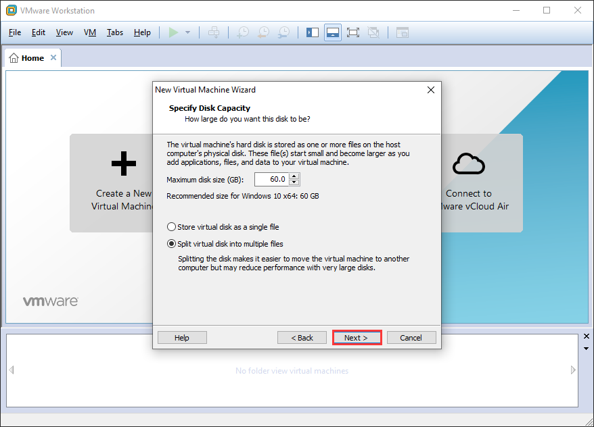Image resolution: width=594 pixels, height=427 pixels.
Task: Open the View menu
Action: [x=64, y=32]
